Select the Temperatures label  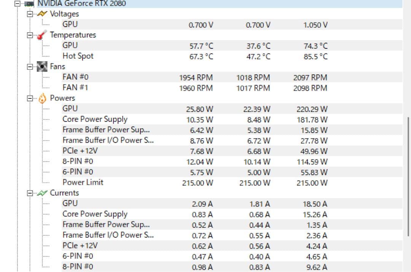73,35
